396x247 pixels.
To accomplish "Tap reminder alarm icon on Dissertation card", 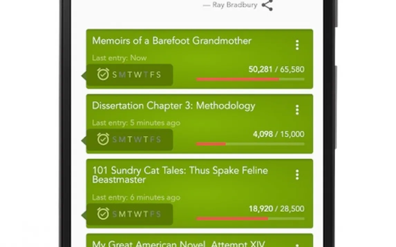I will tap(103, 139).
